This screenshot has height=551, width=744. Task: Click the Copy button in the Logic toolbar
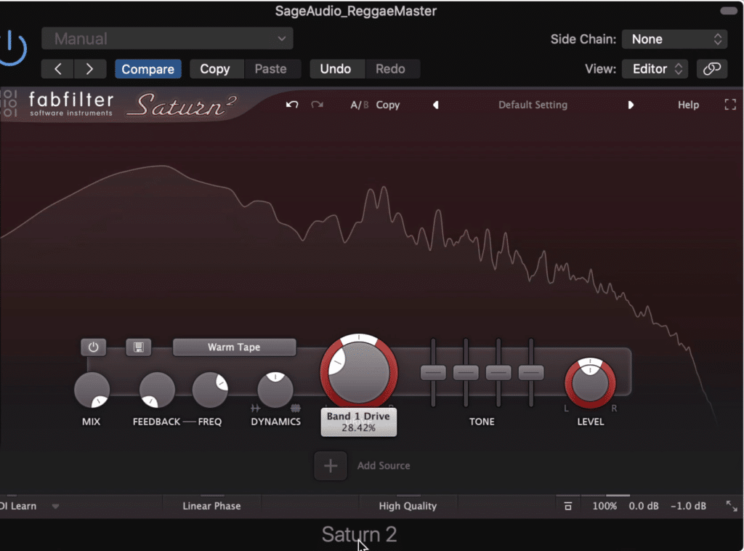coord(215,69)
